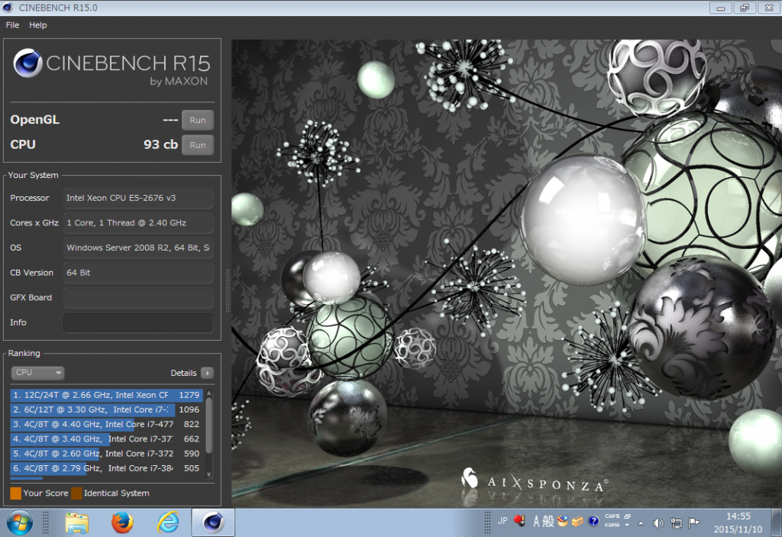
Task: Open the File menu
Action: click(12, 25)
